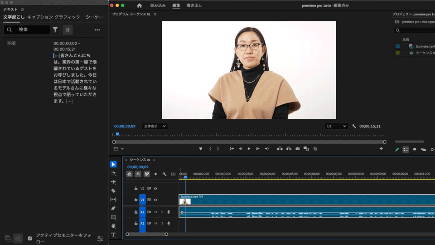This screenshot has height=245, width=435.
Task: Open the 1/2 playback resolution dropdown
Action: (x=336, y=126)
